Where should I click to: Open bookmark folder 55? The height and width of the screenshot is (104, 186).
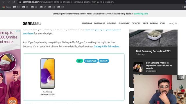point(25,7)
